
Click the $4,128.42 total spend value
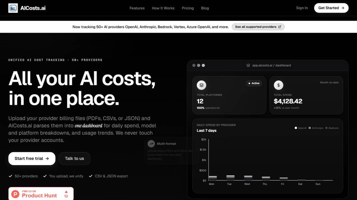(x=288, y=101)
